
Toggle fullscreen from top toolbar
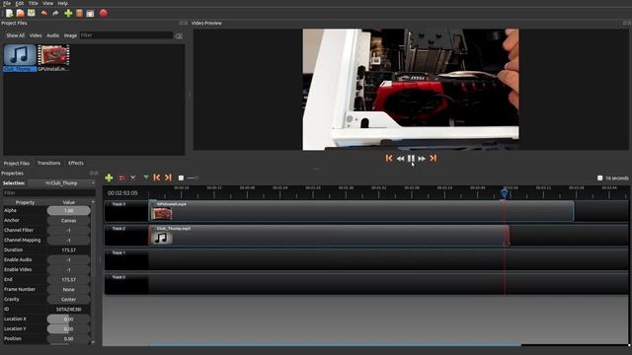click(x=90, y=13)
